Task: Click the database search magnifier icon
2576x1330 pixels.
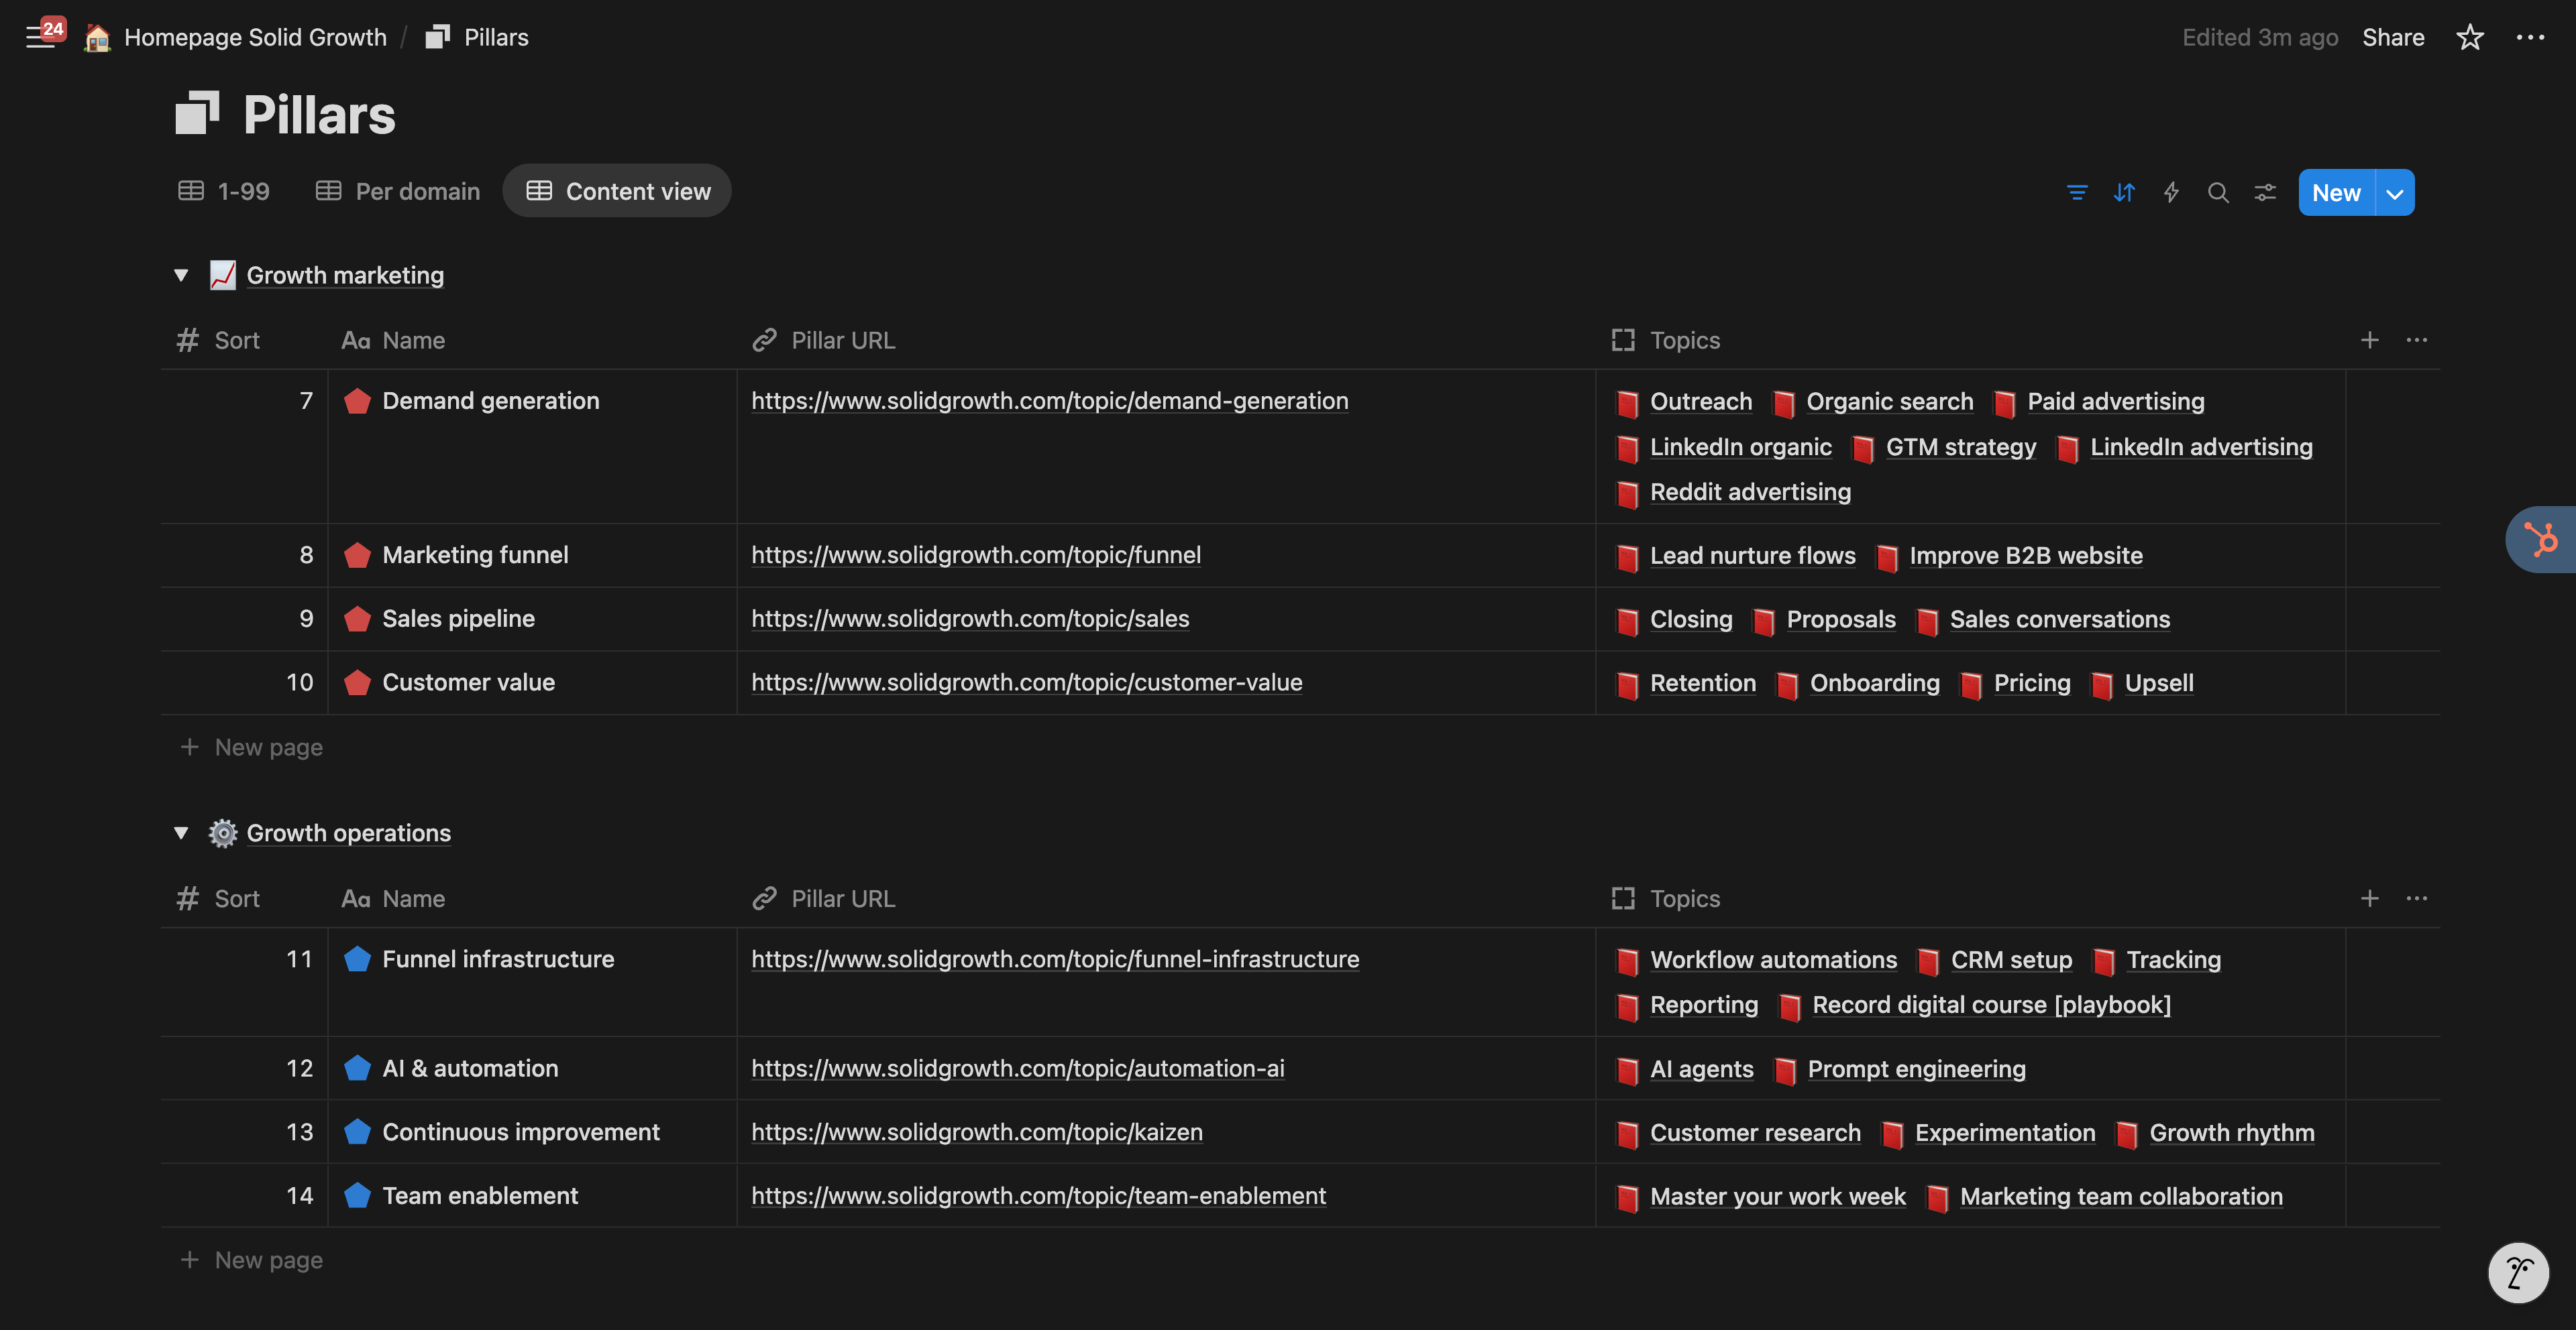Action: 2218,193
